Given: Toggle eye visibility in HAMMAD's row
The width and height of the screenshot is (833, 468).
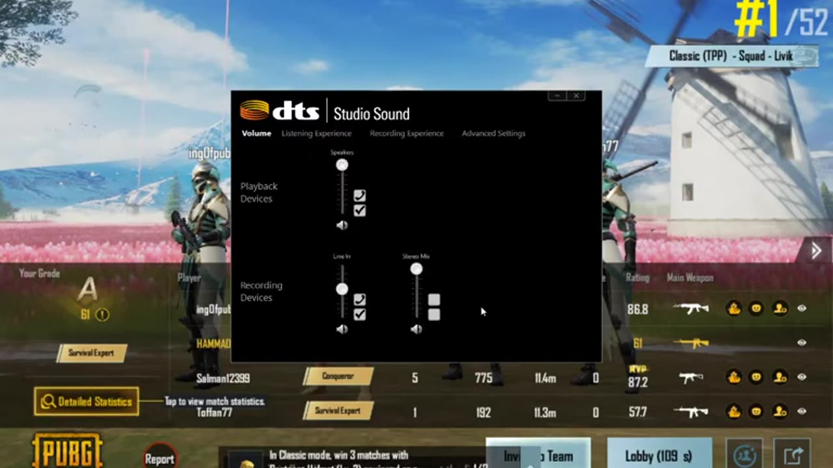Looking at the screenshot, I should (802, 343).
